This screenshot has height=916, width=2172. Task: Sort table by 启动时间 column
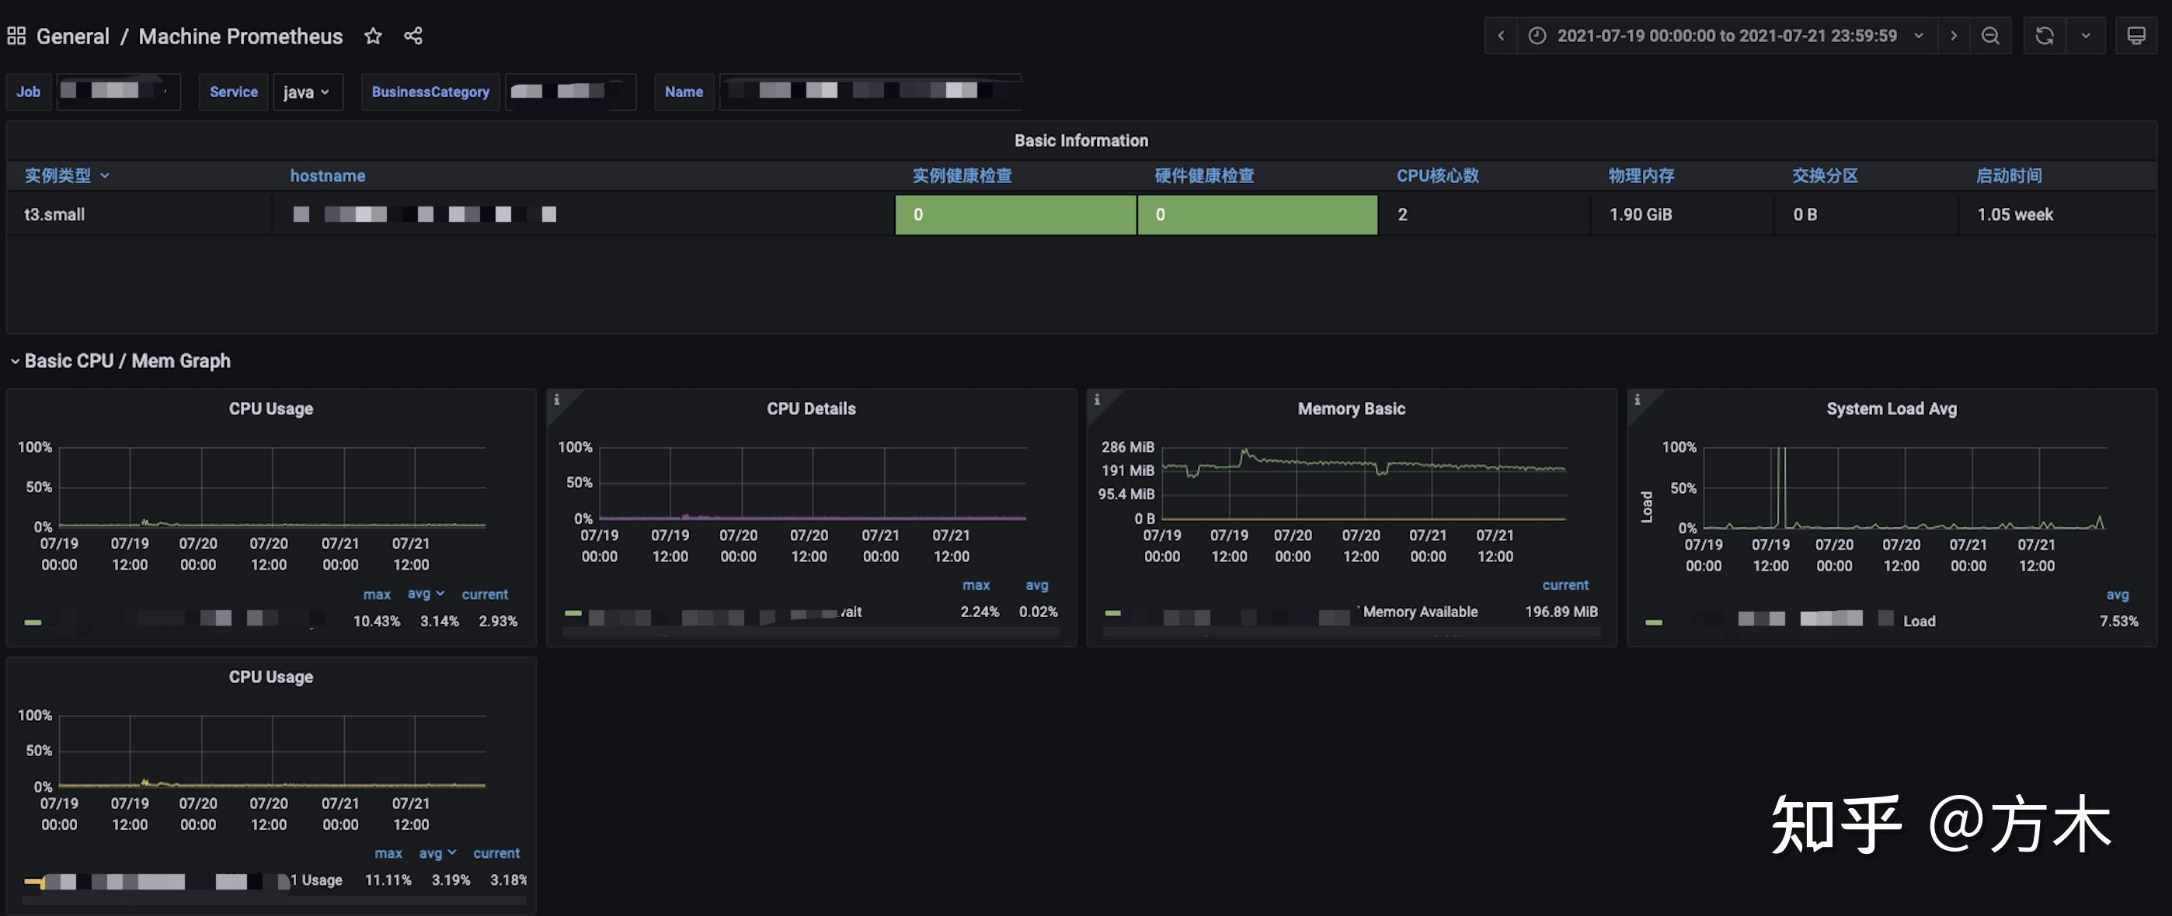click(2008, 175)
